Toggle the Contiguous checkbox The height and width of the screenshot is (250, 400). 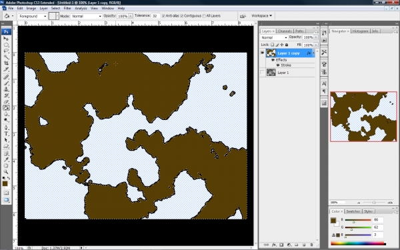point(181,16)
